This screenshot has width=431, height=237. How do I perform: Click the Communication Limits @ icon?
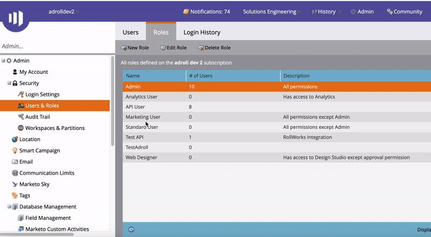pyautogui.click(x=15, y=173)
